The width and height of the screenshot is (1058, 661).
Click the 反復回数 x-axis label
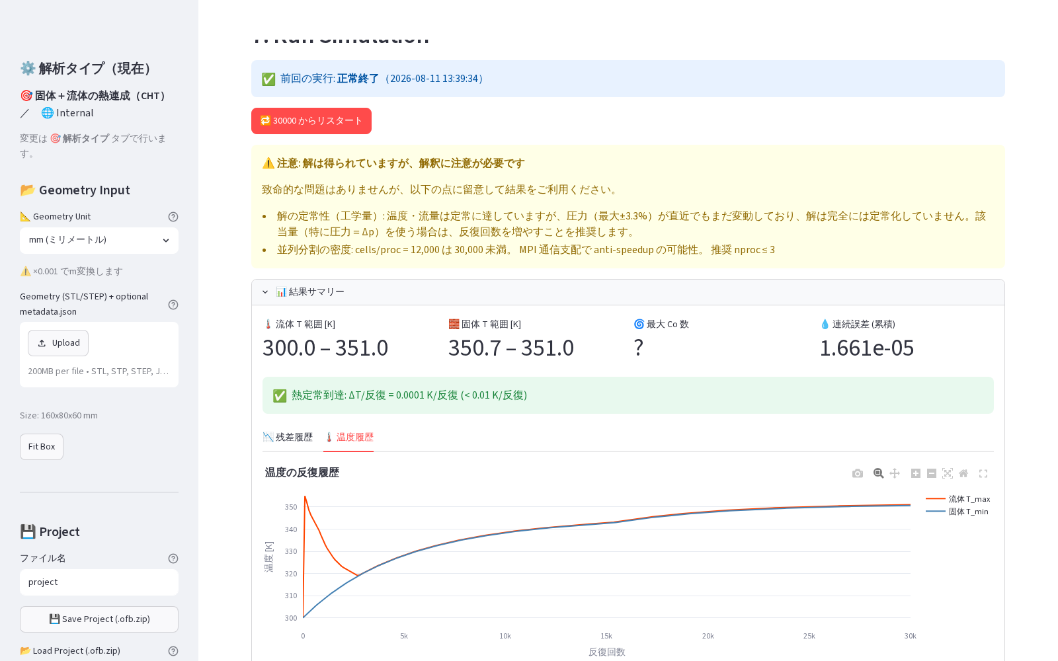point(607,652)
